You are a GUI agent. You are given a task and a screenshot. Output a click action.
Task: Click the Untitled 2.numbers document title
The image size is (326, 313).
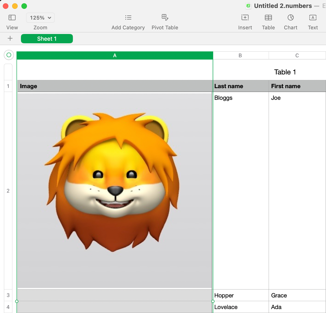(x=283, y=6)
